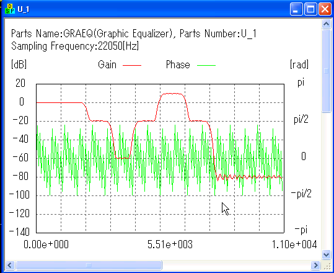The image size is (334, 273).
Task: Click empty vertical scrollbar track below thumb
Action: pos(326,181)
